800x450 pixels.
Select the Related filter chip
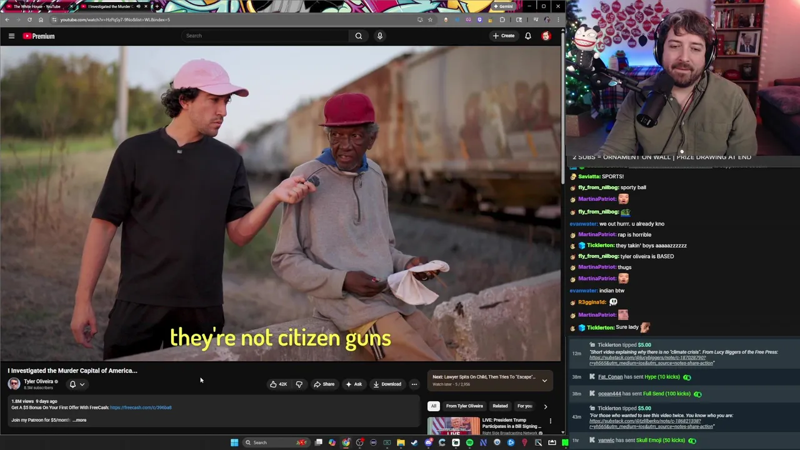click(x=500, y=406)
